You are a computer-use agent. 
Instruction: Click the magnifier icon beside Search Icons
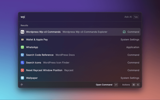pyautogui.click(x=22, y=62)
